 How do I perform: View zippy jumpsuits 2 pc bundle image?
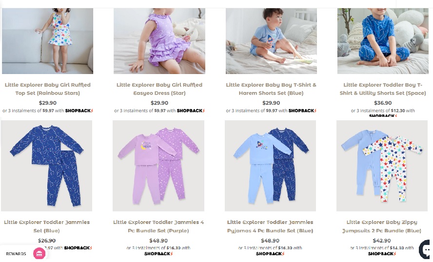tap(382, 166)
